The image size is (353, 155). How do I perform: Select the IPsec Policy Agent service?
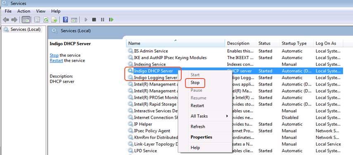coord(152,131)
